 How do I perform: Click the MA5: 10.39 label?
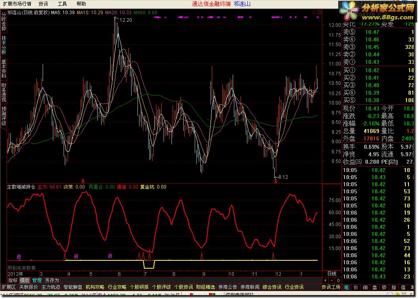point(63,13)
